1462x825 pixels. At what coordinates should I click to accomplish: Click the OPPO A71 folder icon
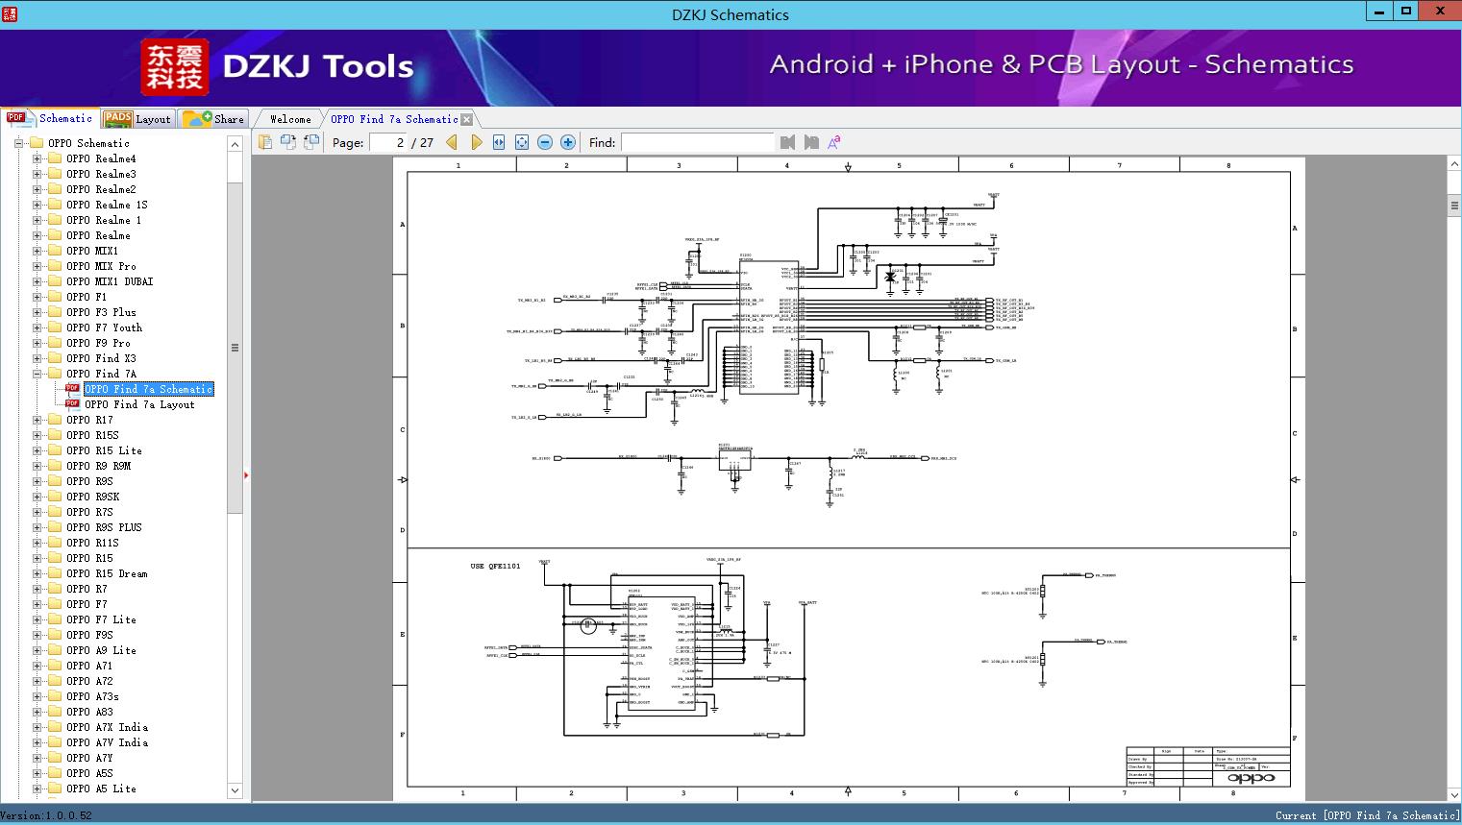55,666
